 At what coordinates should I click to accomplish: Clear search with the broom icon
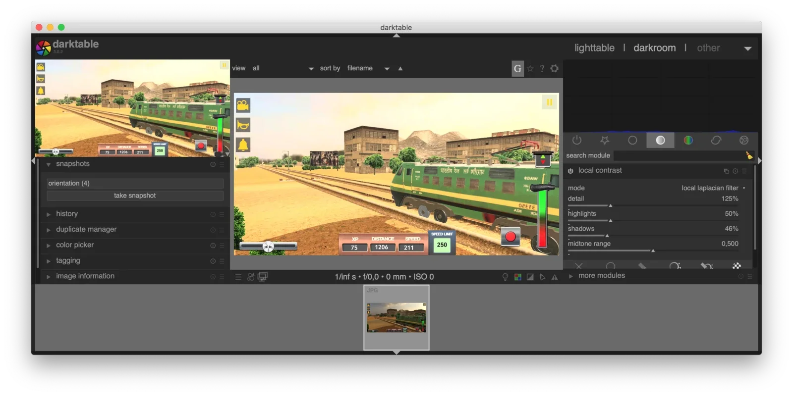coord(749,155)
